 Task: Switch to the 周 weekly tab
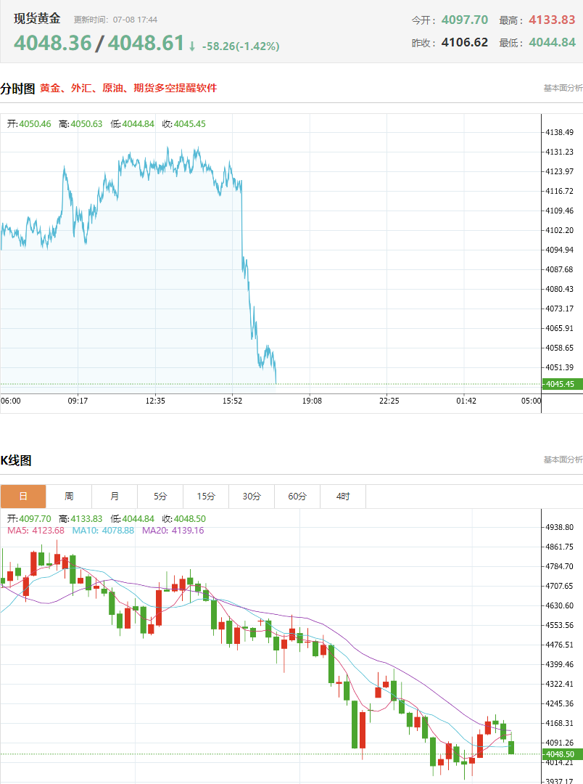click(69, 496)
